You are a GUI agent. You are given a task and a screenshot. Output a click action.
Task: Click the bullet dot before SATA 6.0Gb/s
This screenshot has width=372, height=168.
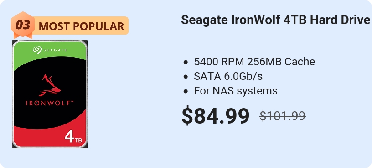[186, 77]
